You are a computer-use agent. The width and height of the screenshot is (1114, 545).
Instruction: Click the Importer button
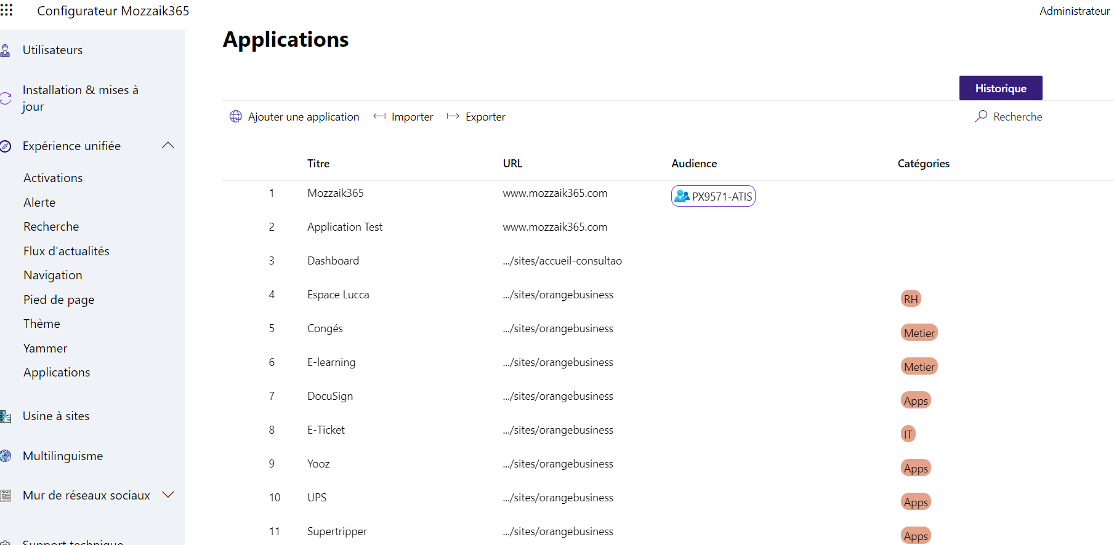tap(403, 116)
